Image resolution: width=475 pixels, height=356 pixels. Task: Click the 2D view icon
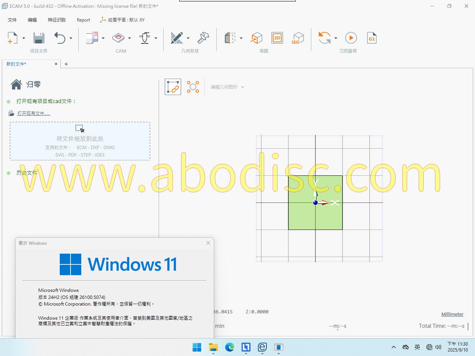coord(277,38)
